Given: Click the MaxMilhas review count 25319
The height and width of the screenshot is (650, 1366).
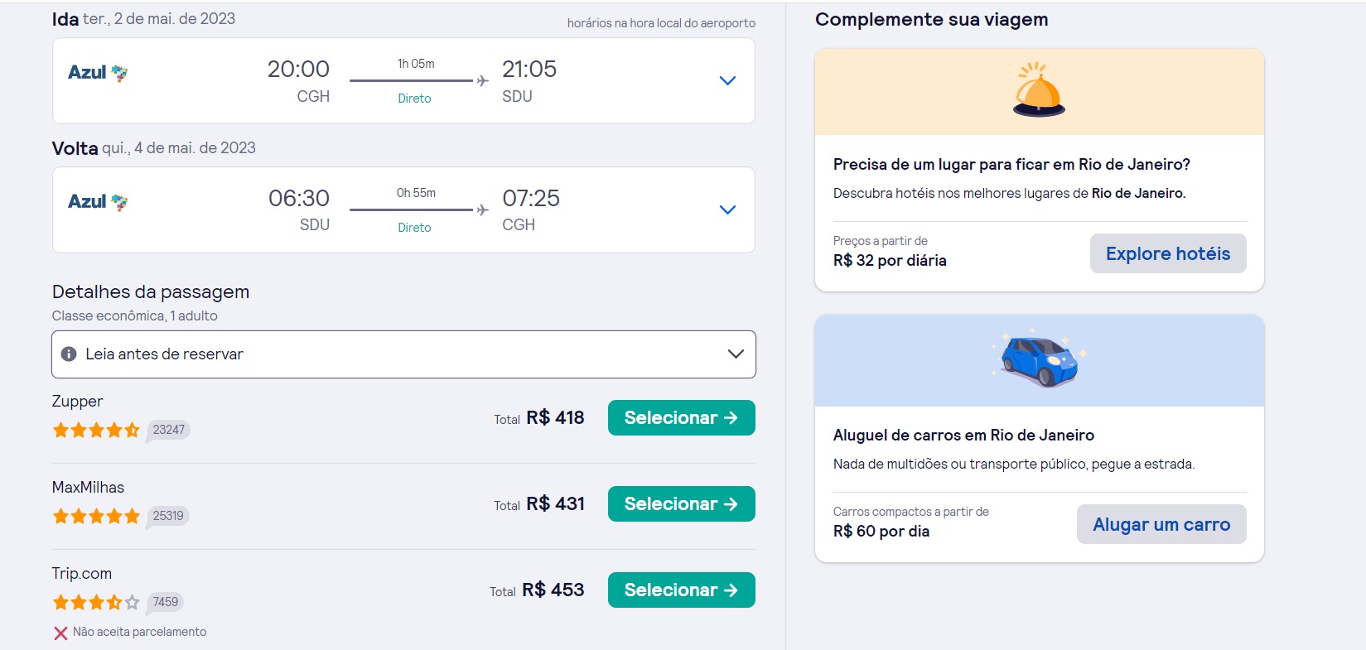Looking at the screenshot, I should point(168,516).
